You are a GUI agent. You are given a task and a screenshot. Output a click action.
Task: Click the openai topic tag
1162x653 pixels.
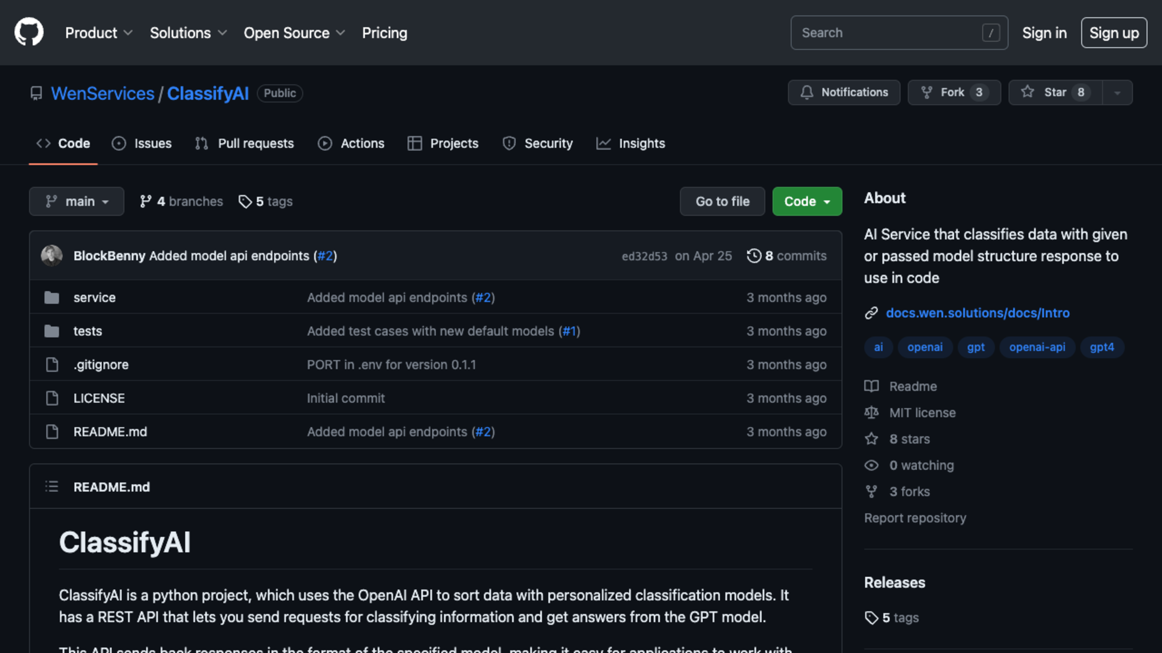[x=925, y=347]
